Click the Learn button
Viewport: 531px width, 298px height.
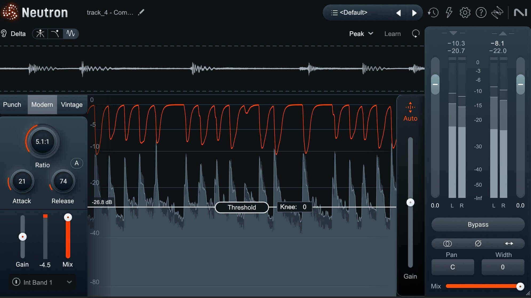pos(392,34)
